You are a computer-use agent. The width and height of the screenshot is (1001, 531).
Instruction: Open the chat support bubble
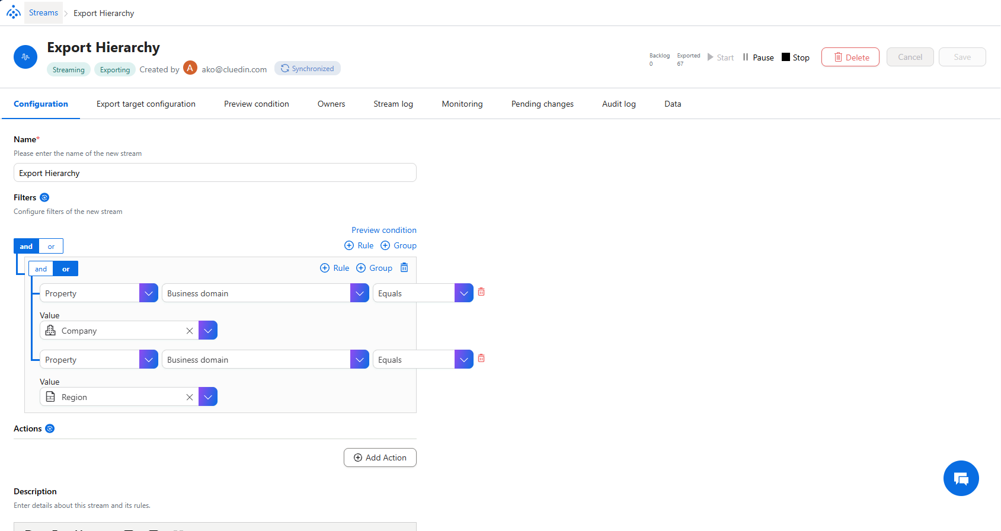point(961,478)
